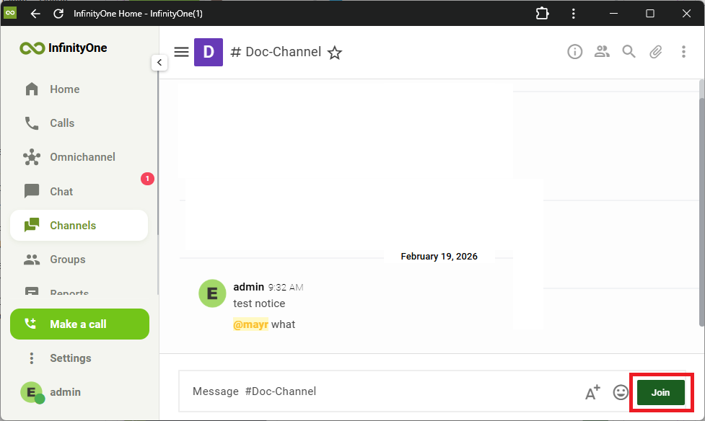Click the Channels speech bubbles icon
This screenshot has width=705, height=421.
[32, 225]
